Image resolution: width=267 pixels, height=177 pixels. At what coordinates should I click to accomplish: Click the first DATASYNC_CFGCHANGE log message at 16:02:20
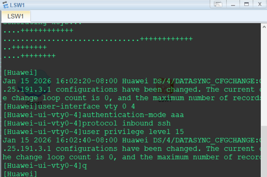coord(131,81)
